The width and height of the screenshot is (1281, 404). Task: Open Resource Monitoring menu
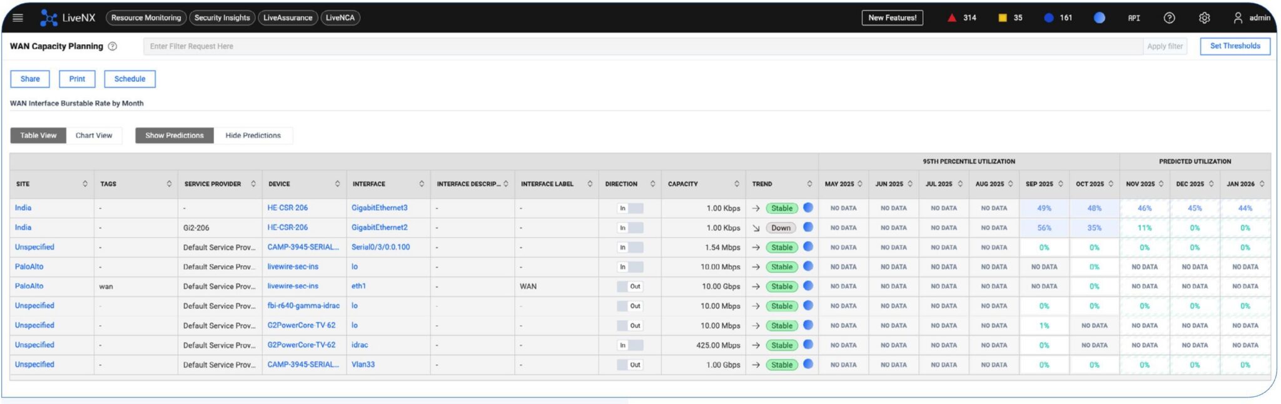point(146,18)
